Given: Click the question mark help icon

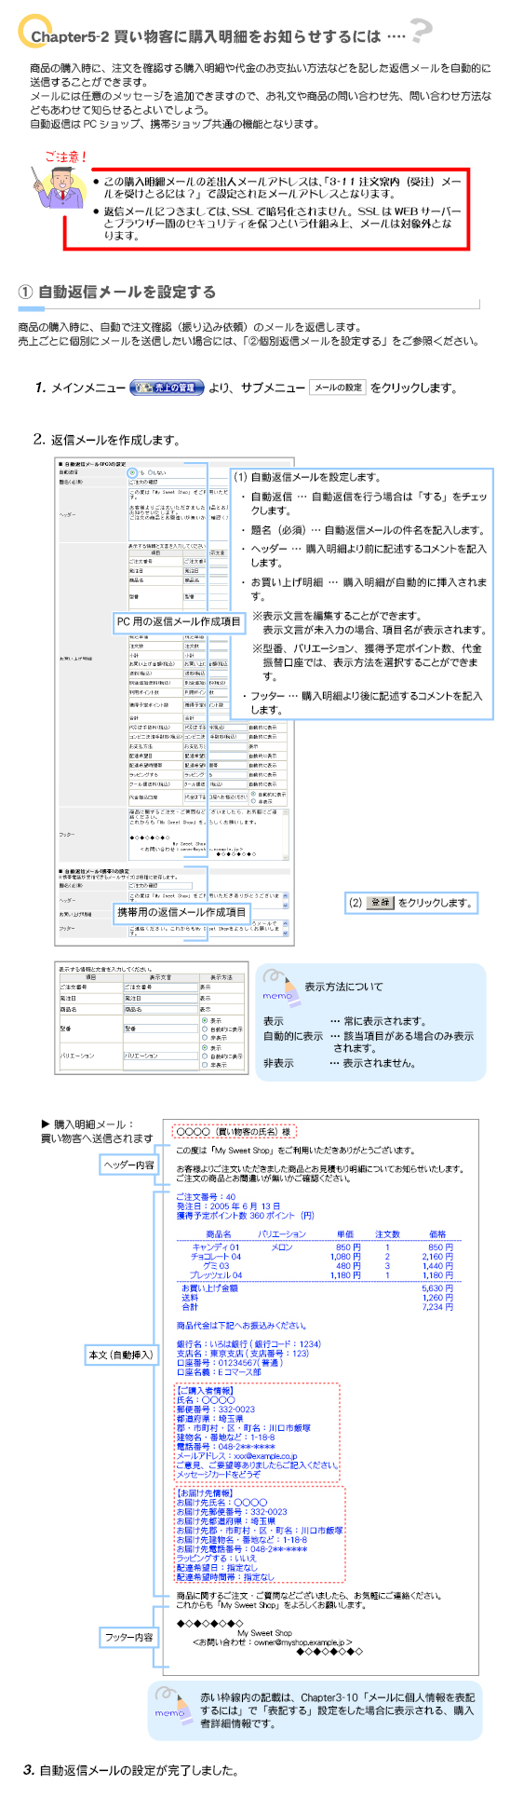Looking at the screenshot, I should point(421,32).
